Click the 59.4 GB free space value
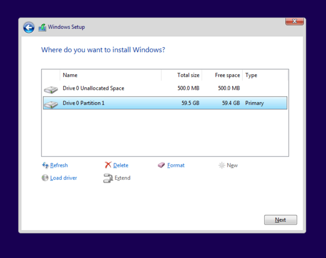 pyautogui.click(x=231, y=103)
